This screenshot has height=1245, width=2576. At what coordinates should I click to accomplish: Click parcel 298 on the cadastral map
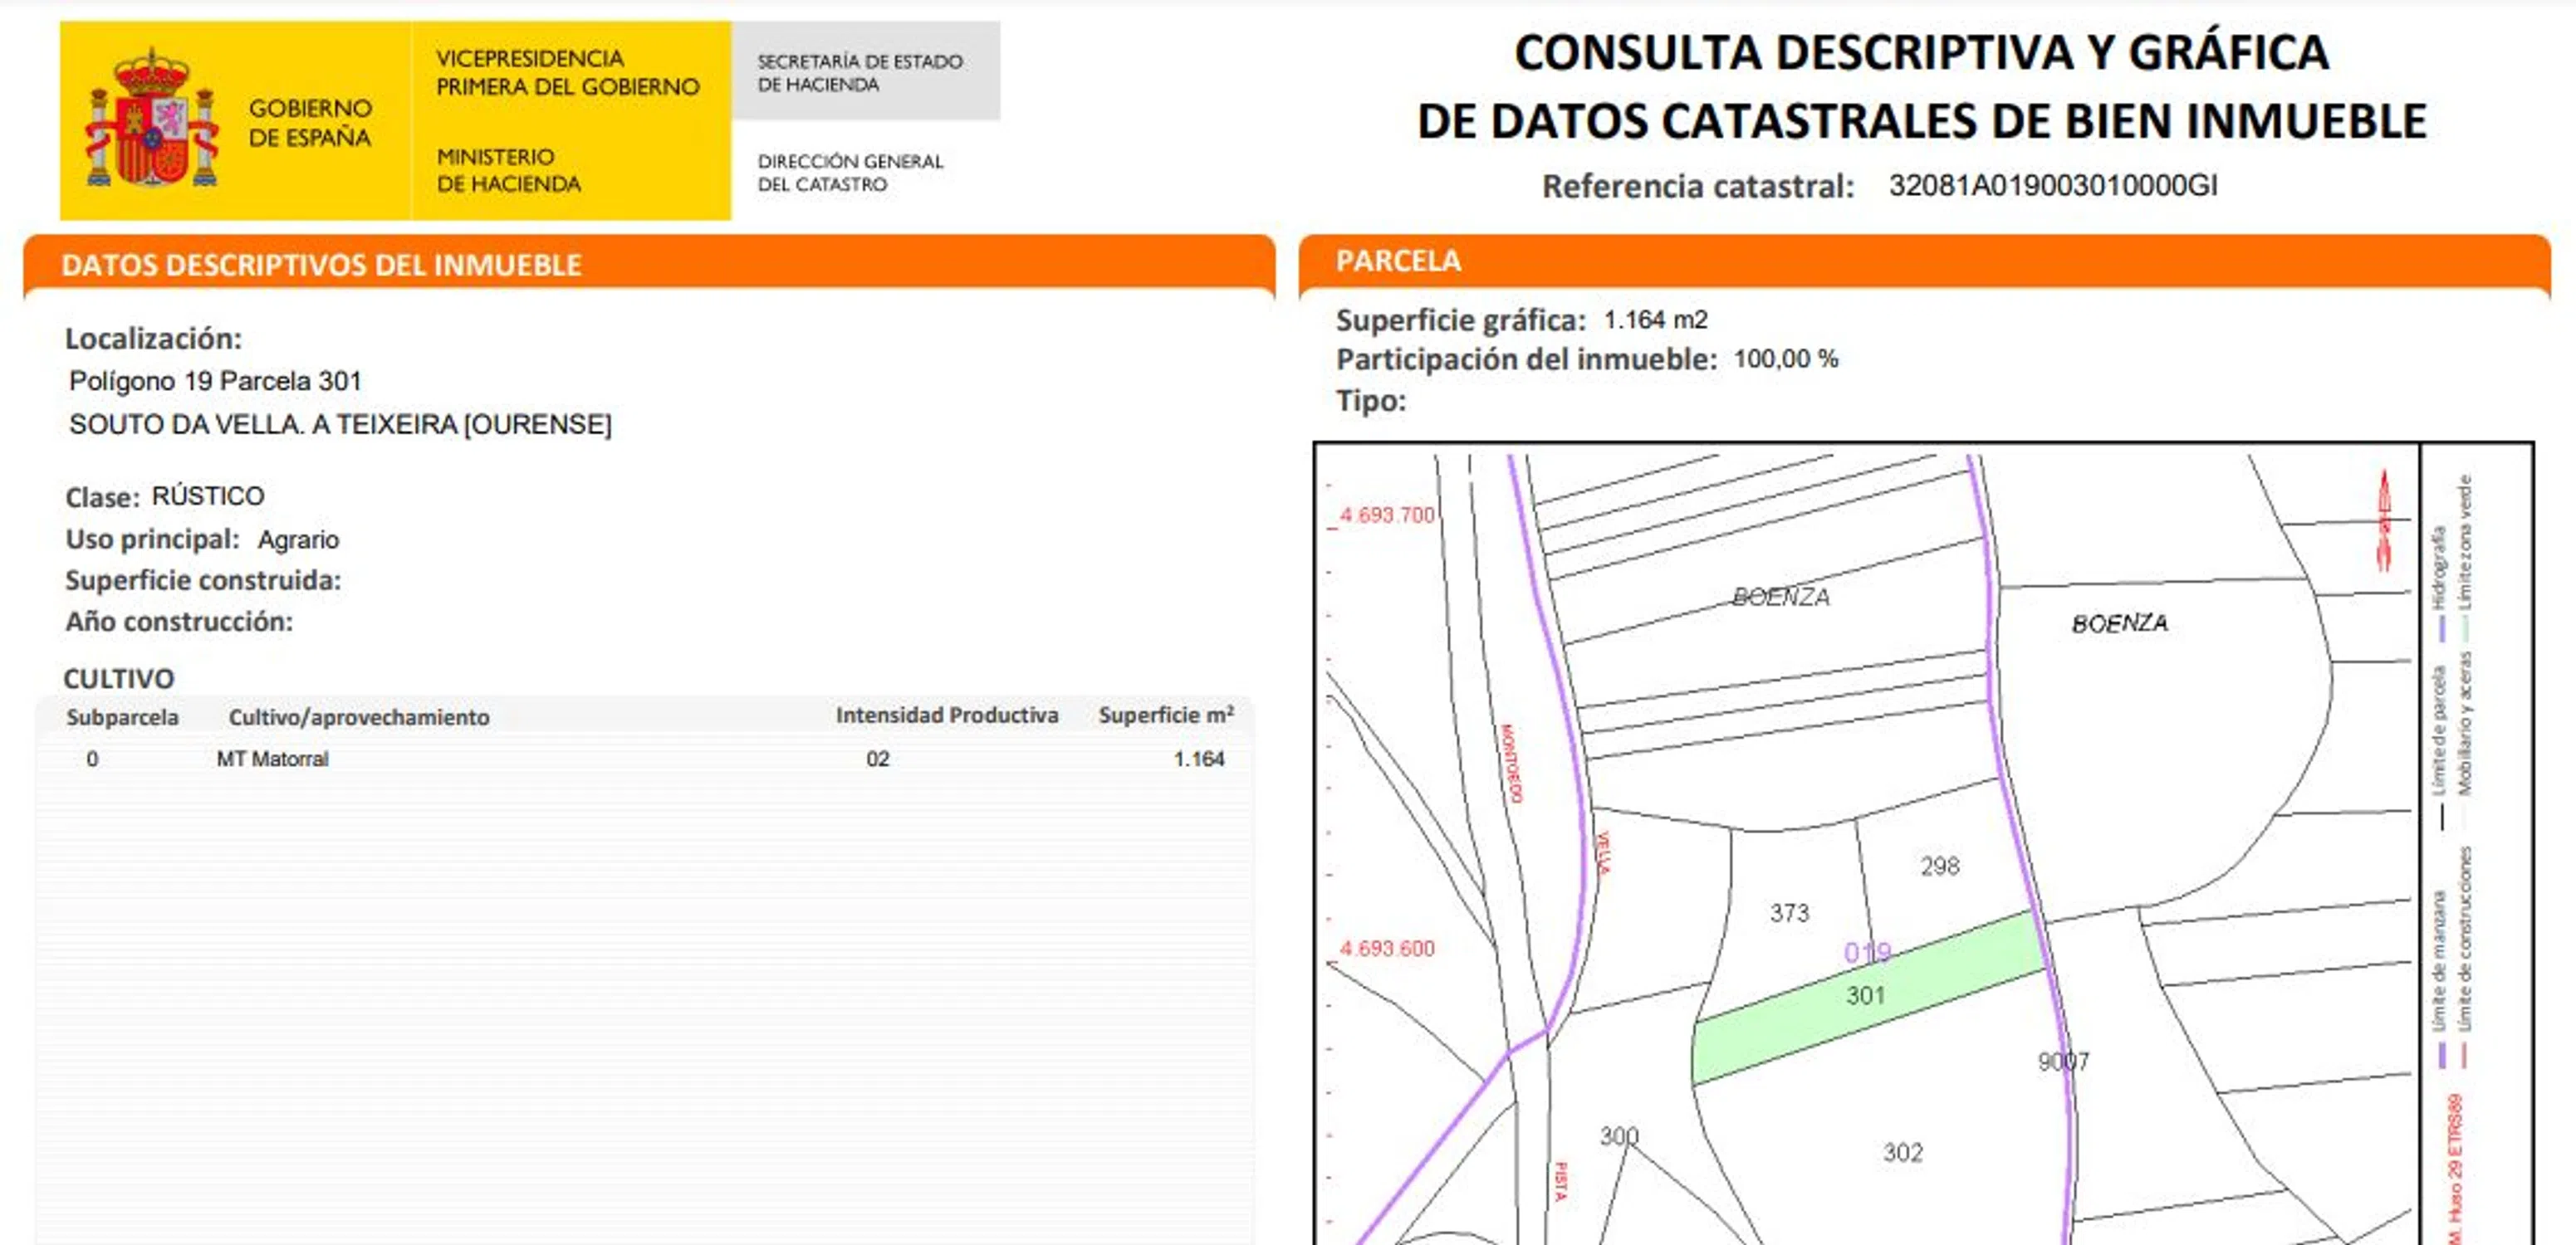[1939, 867]
